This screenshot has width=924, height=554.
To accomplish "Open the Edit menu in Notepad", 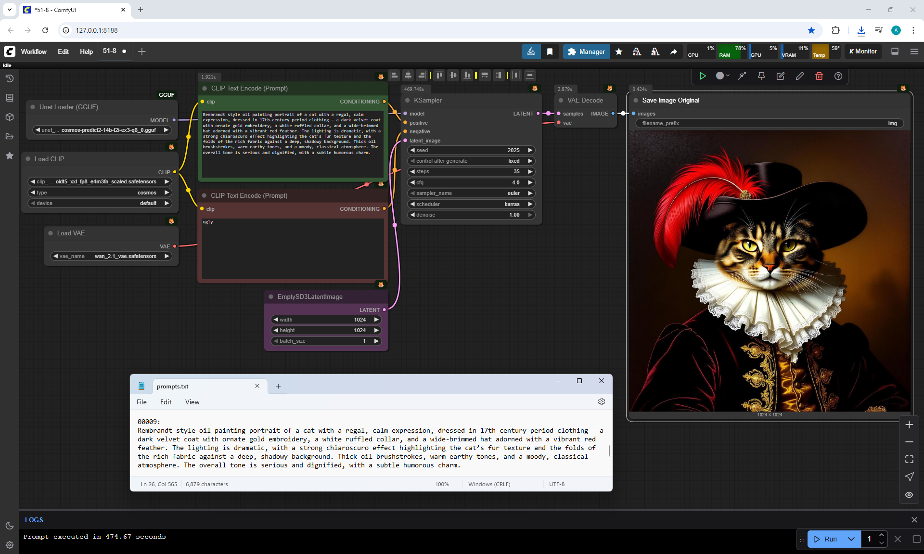I will tap(166, 402).
